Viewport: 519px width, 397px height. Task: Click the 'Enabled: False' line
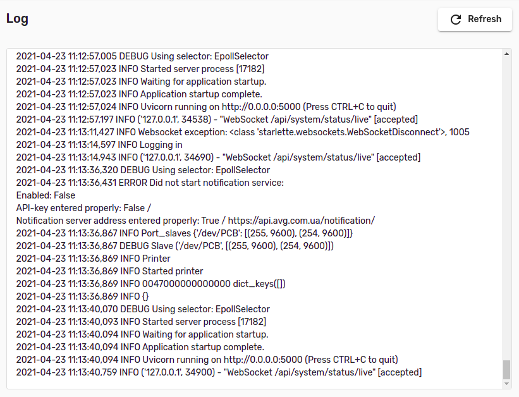pos(46,195)
